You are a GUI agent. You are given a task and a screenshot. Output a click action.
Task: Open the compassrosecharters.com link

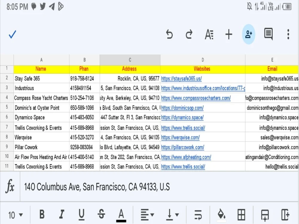click(x=196, y=98)
